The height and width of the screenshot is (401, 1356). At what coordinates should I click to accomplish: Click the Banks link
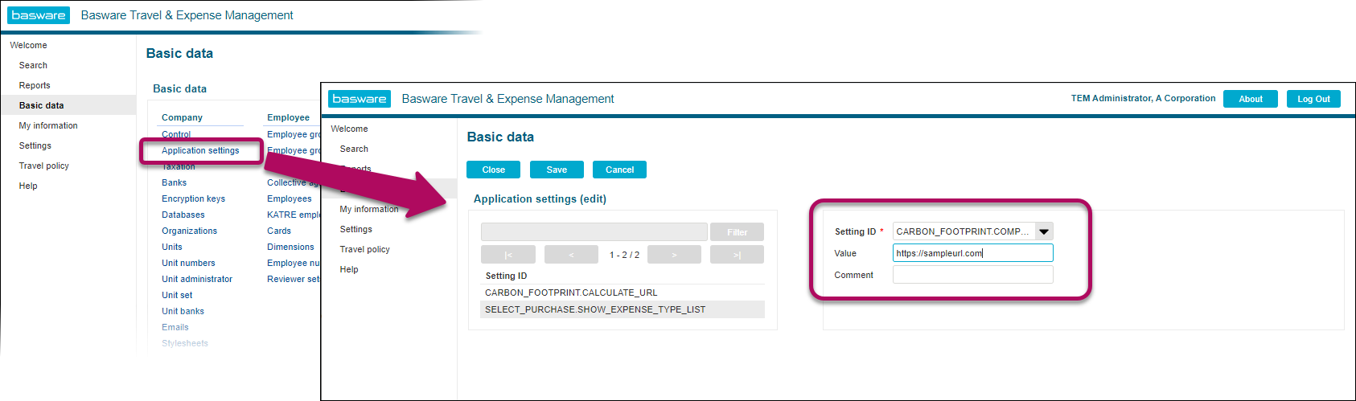pos(174,182)
